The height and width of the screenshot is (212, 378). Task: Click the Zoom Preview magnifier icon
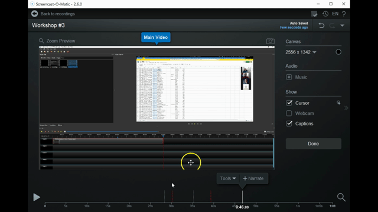pos(41,41)
